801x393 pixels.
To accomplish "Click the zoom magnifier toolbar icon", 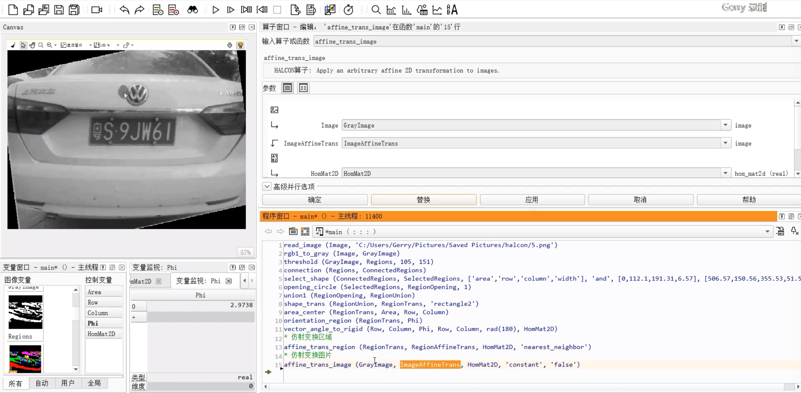I will [x=376, y=10].
